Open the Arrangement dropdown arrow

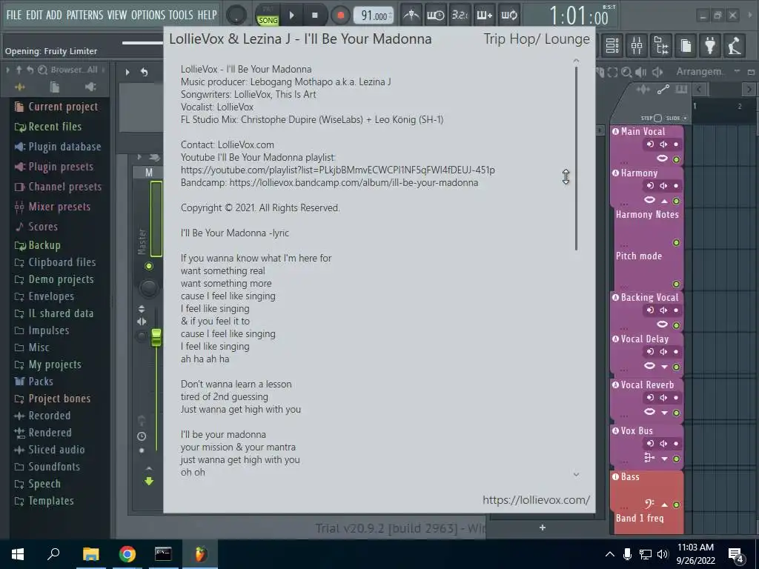coord(737,72)
